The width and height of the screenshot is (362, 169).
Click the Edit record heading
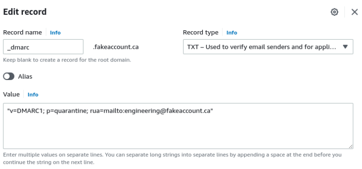click(25, 12)
